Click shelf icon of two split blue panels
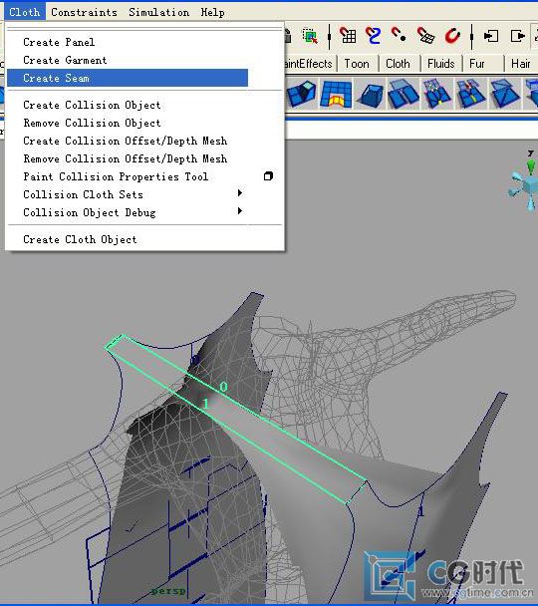This screenshot has height=606, width=538. [x=403, y=94]
